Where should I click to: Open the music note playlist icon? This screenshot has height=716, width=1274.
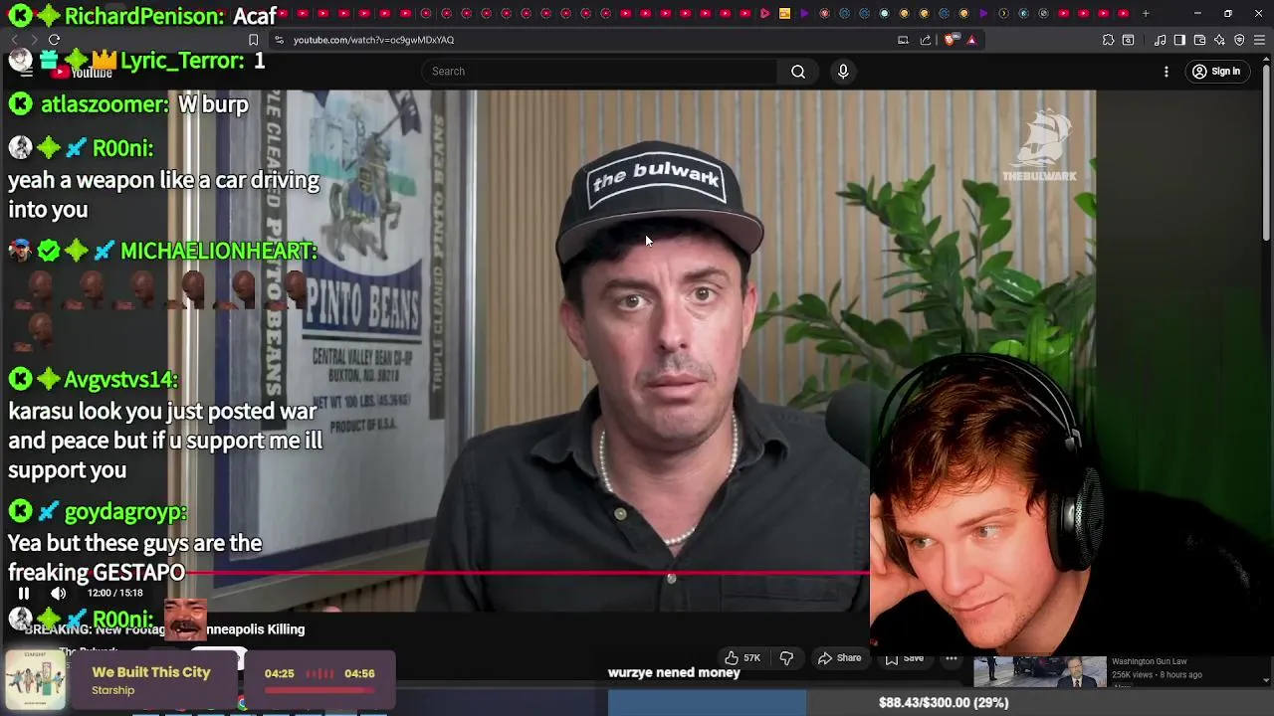1161,40
